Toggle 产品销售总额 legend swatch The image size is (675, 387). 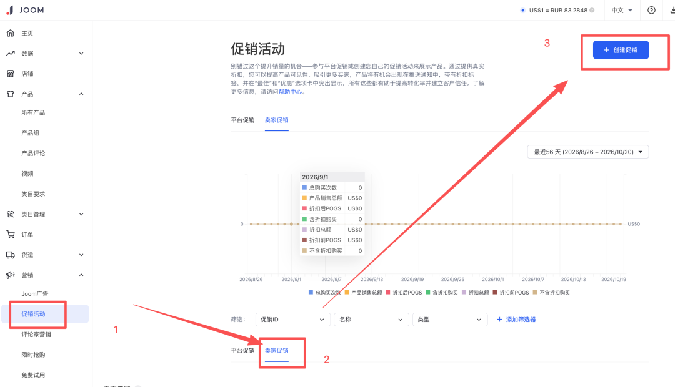click(347, 292)
